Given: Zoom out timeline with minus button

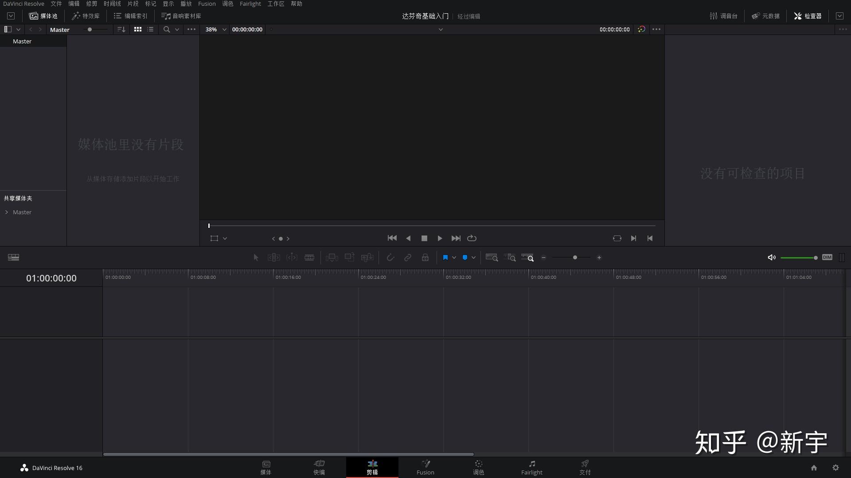Looking at the screenshot, I should 543,258.
